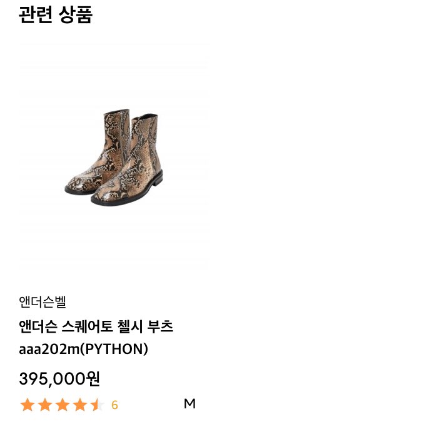Viewport: 439px width, 429px height.
Task: Click the 395,000원 price
Action: (x=59, y=379)
